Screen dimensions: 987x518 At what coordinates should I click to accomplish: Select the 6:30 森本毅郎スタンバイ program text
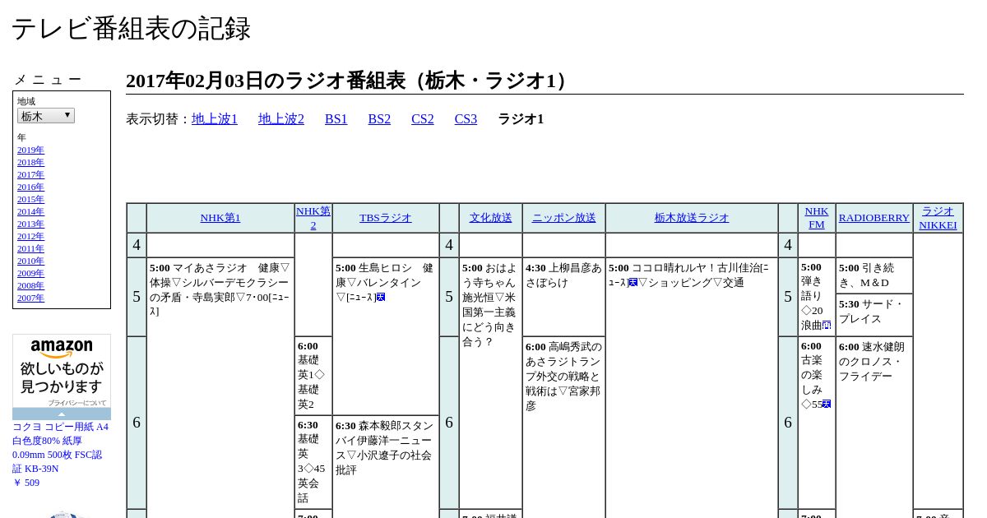385,448
